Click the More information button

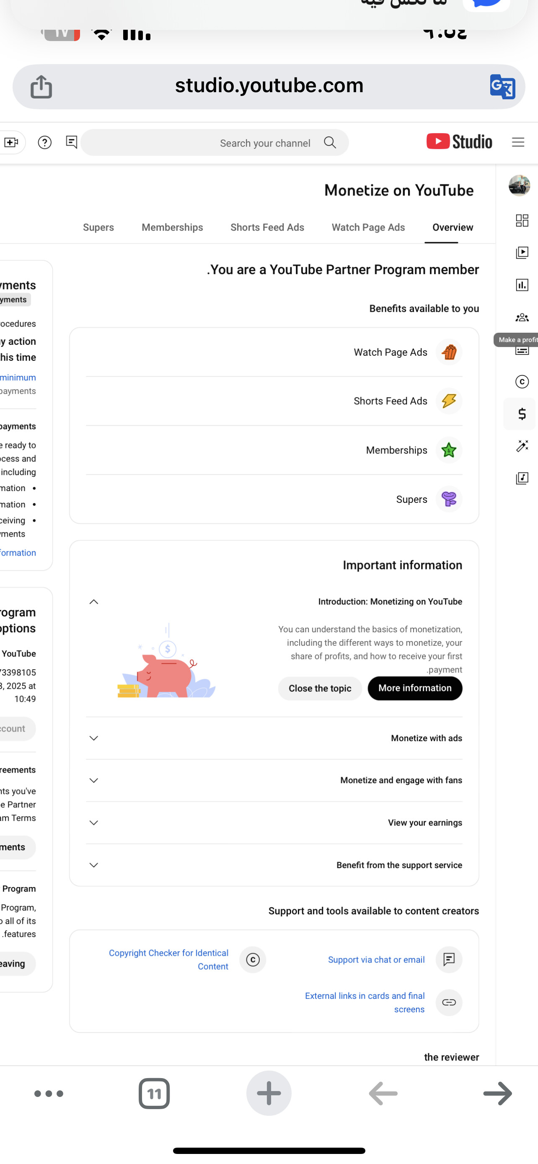tap(415, 688)
